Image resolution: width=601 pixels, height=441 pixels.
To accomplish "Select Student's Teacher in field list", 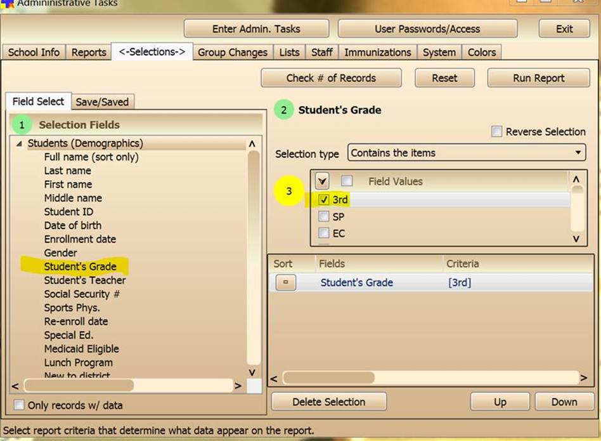I will 84,280.
